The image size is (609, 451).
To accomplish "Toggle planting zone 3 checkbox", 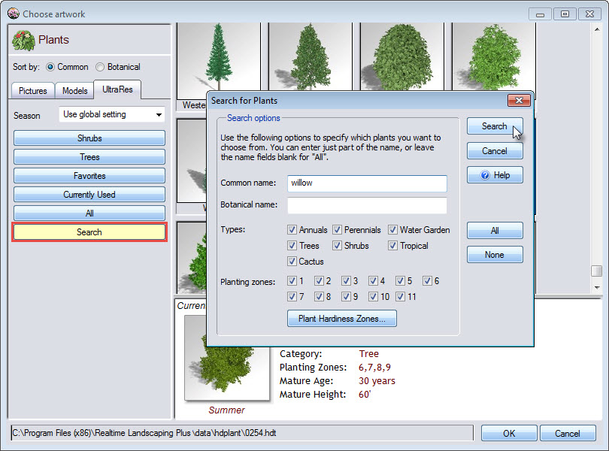I will 346,281.
